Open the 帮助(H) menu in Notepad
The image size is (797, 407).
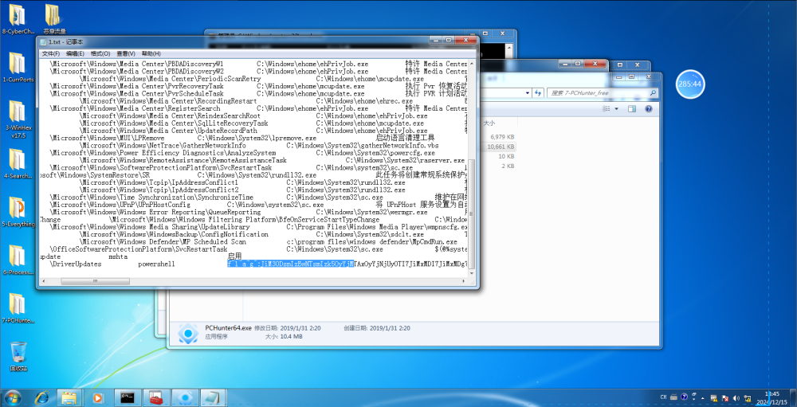coord(151,53)
